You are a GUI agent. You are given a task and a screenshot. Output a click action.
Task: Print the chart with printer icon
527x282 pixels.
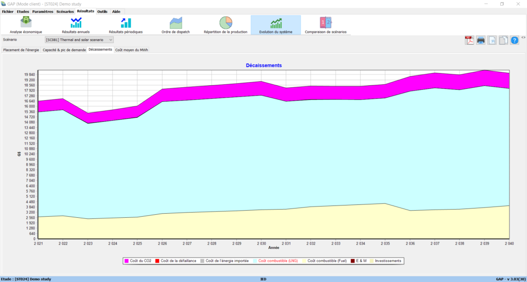(x=481, y=40)
